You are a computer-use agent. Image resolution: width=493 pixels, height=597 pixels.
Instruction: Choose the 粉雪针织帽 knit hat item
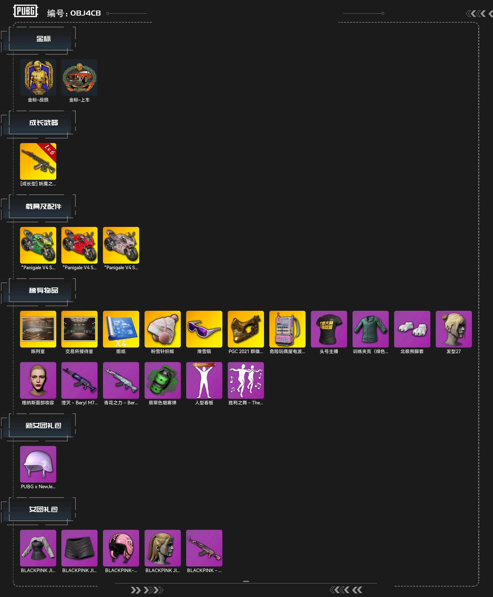(163, 329)
